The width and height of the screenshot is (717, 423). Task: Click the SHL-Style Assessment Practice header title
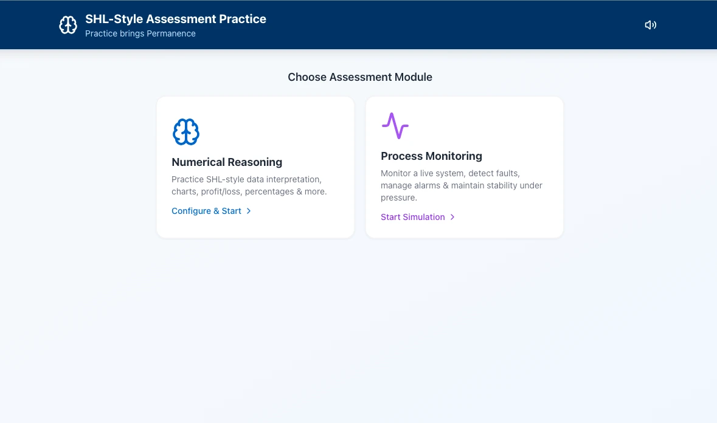(x=176, y=19)
